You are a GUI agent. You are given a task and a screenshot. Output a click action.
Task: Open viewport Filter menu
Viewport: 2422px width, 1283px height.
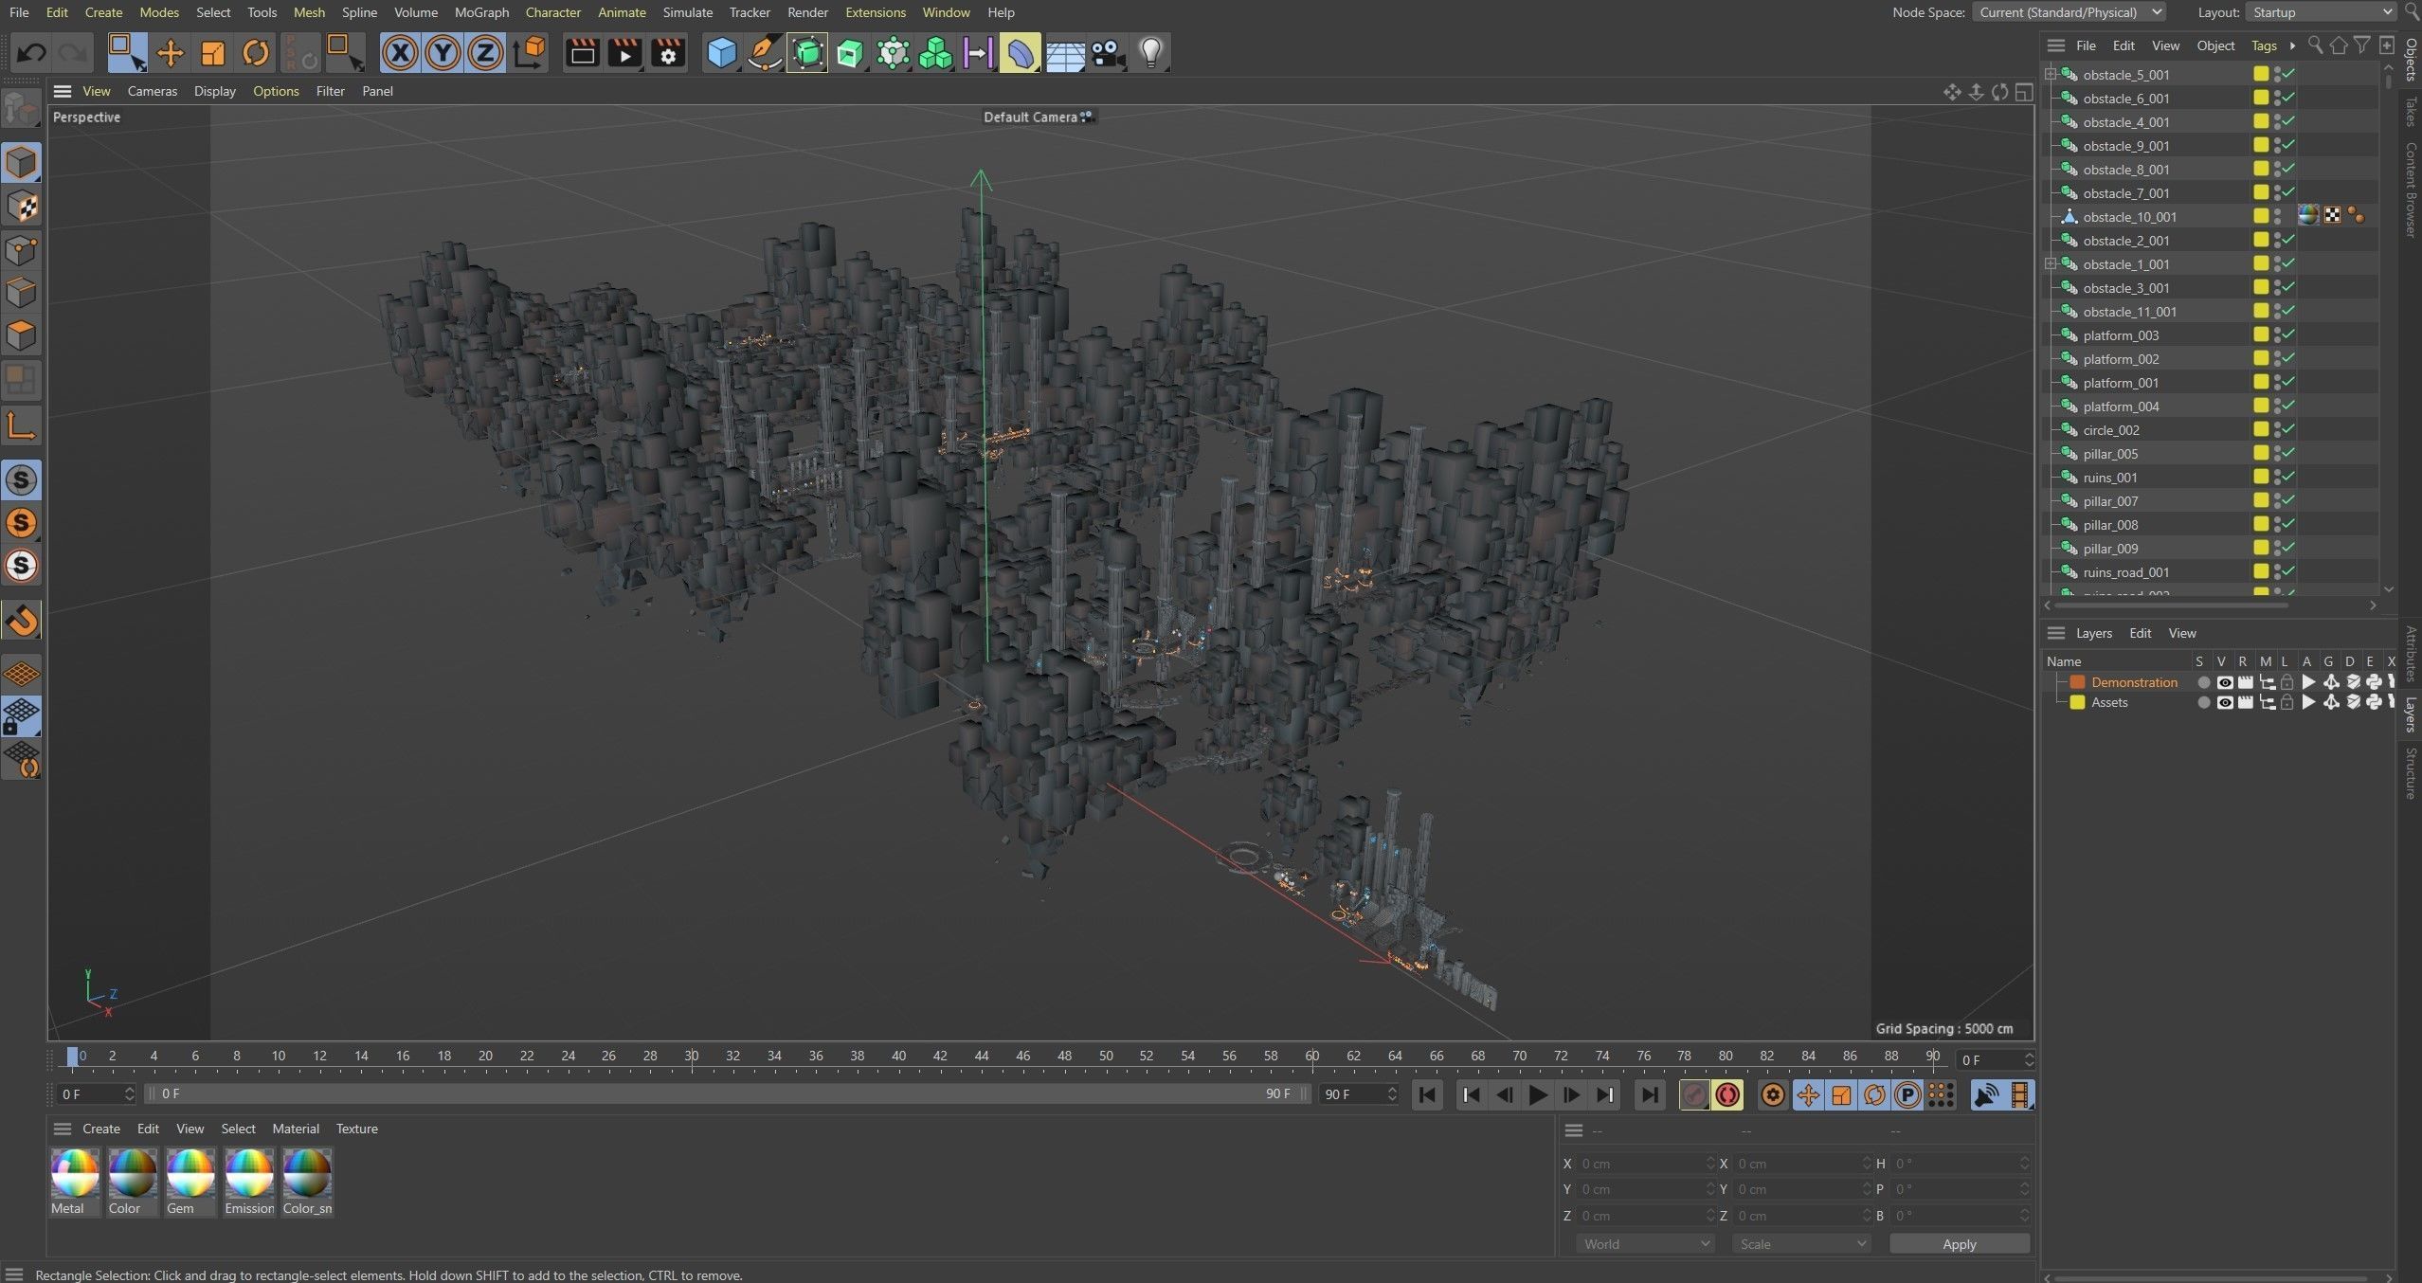(x=330, y=91)
